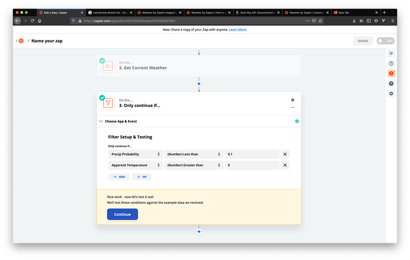Viewport: 410px width, 260px height.
Task: Close the Edit a Step Zapier tab
Action: click(82, 13)
